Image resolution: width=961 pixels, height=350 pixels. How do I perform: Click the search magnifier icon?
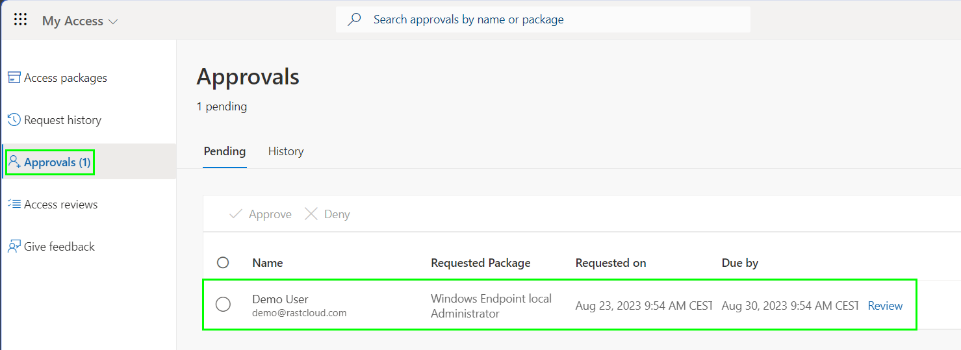(354, 19)
